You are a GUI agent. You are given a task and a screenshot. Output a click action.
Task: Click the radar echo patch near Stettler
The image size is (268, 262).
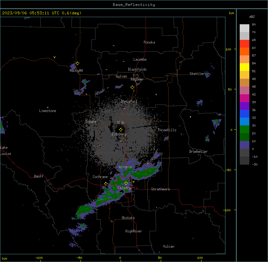(x=207, y=74)
